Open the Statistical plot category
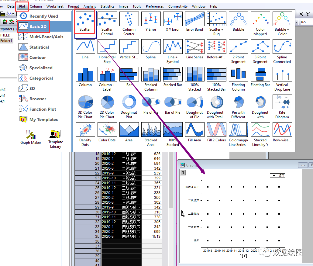 [x=44, y=47]
